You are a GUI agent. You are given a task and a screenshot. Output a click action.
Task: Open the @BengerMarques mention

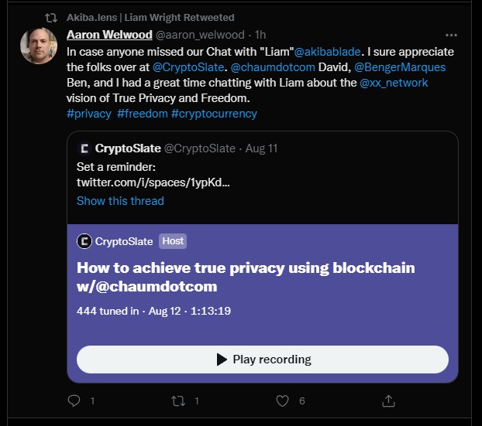point(400,67)
